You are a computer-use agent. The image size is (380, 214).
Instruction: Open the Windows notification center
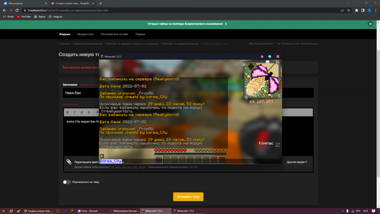(x=374, y=211)
